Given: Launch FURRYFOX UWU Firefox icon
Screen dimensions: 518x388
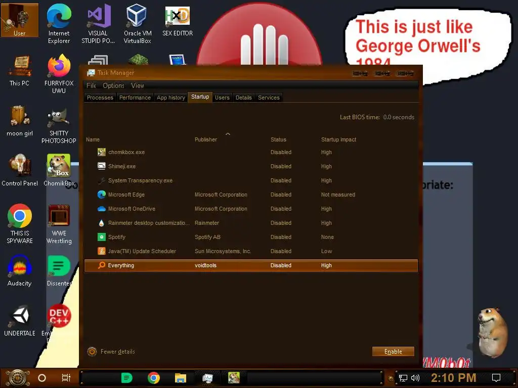Looking at the screenshot, I should click(59, 74).
